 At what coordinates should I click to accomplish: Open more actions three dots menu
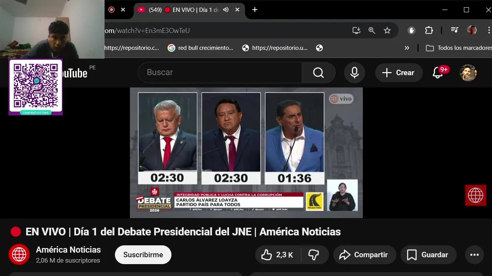click(x=474, y=255)
